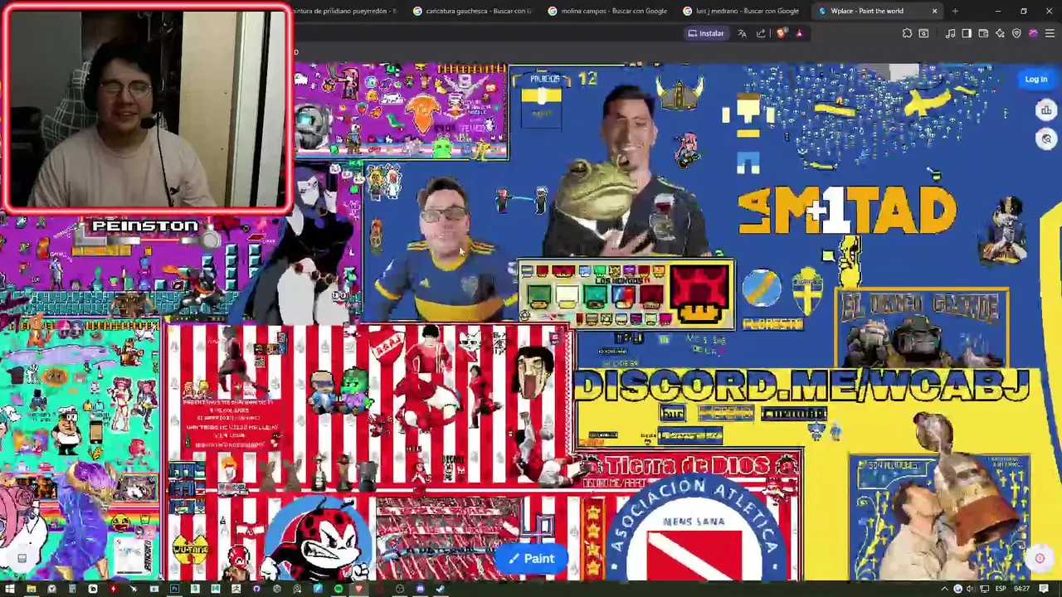Click the Instalar app button in address bar

705,33
